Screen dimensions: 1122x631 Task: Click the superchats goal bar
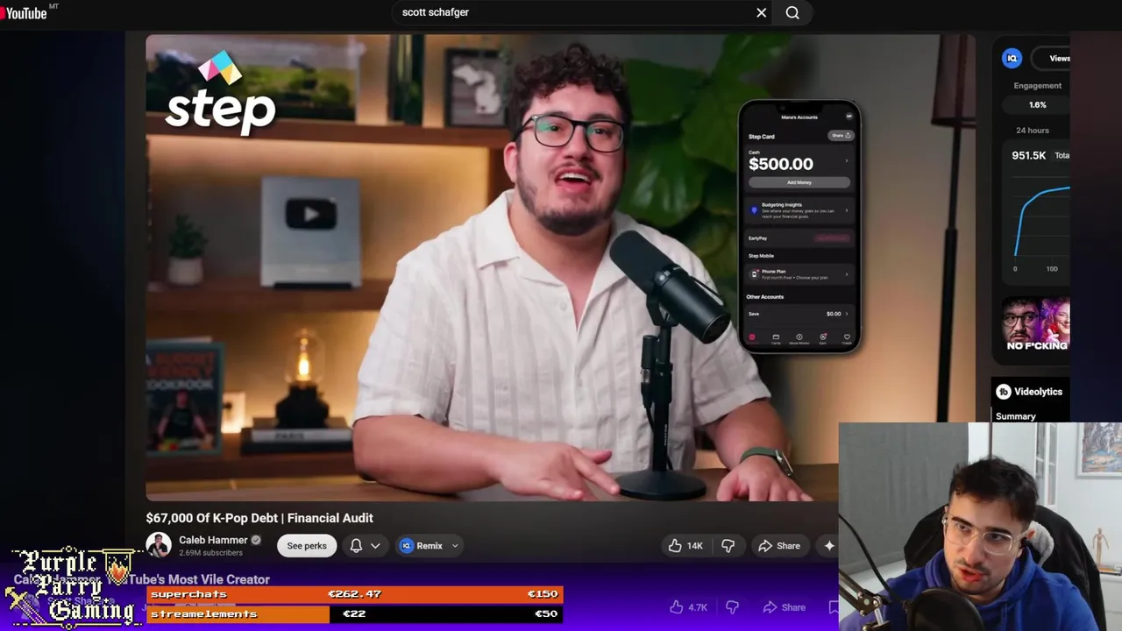point(354,594)
